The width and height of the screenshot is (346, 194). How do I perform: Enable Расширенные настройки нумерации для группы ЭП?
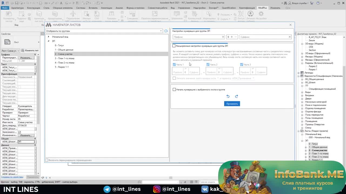coord(174,46)
